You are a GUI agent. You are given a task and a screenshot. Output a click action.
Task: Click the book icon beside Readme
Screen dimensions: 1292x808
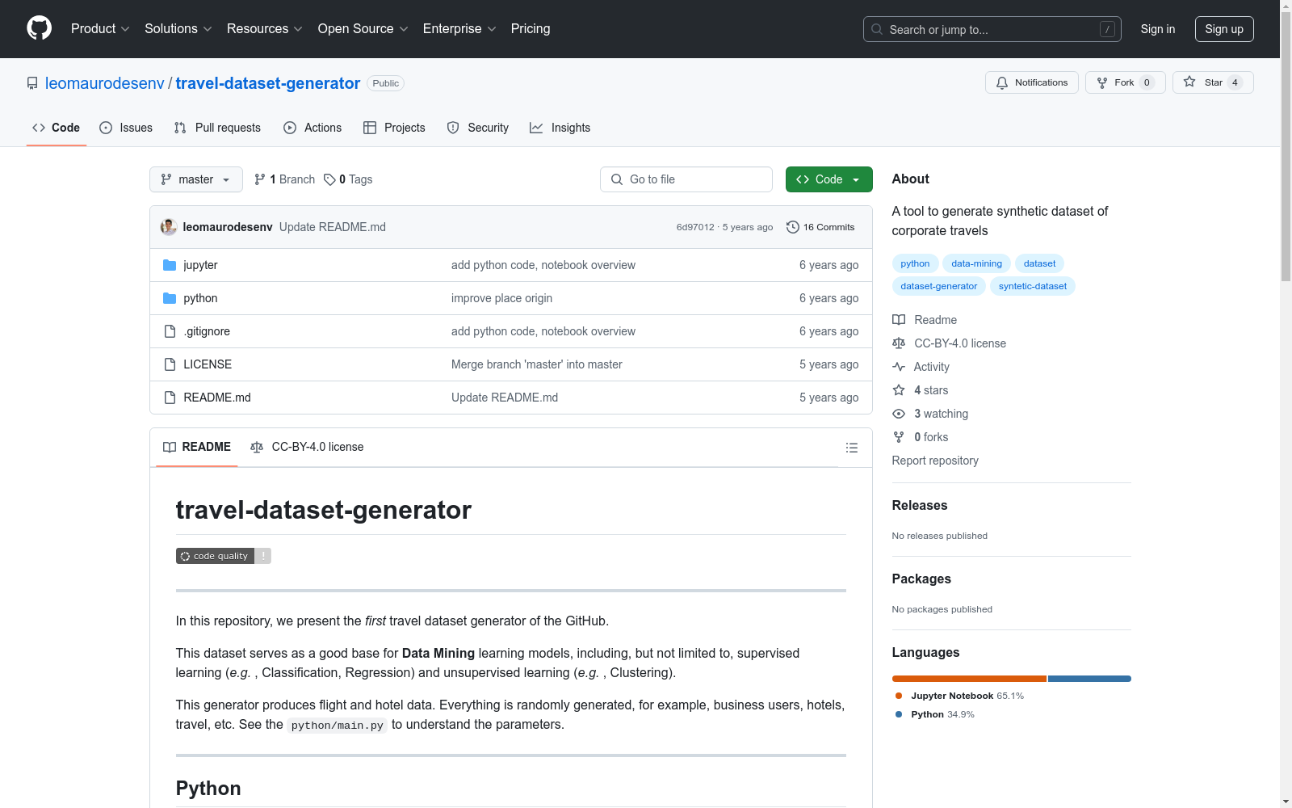(899, 320)
